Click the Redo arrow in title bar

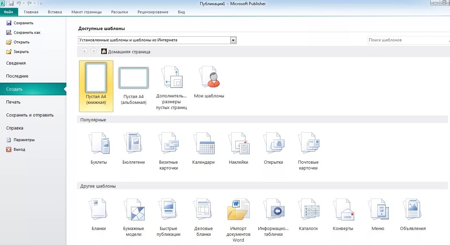click(29, 3)
